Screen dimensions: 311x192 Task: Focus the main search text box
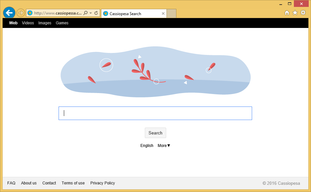[155, 113]
